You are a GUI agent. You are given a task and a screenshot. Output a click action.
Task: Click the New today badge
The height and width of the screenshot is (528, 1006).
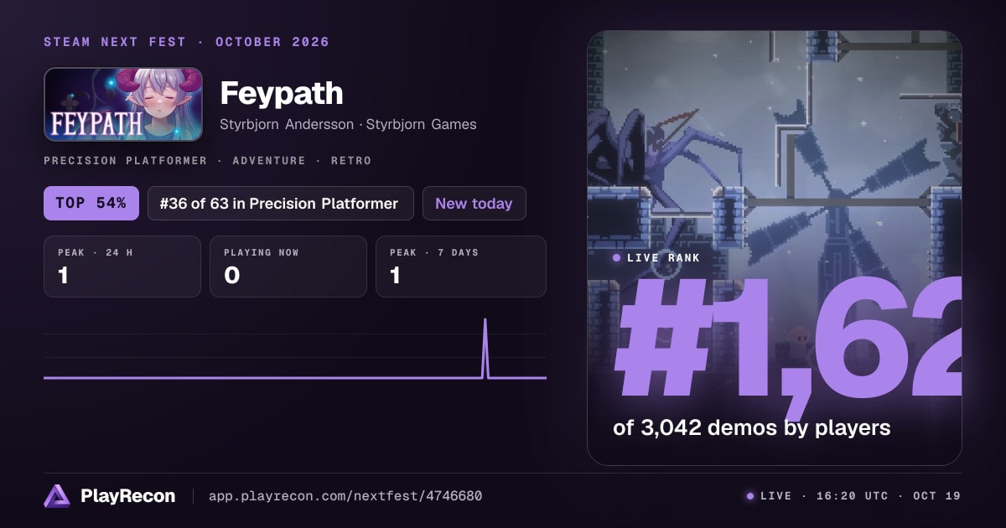click(x=474, y=204)
